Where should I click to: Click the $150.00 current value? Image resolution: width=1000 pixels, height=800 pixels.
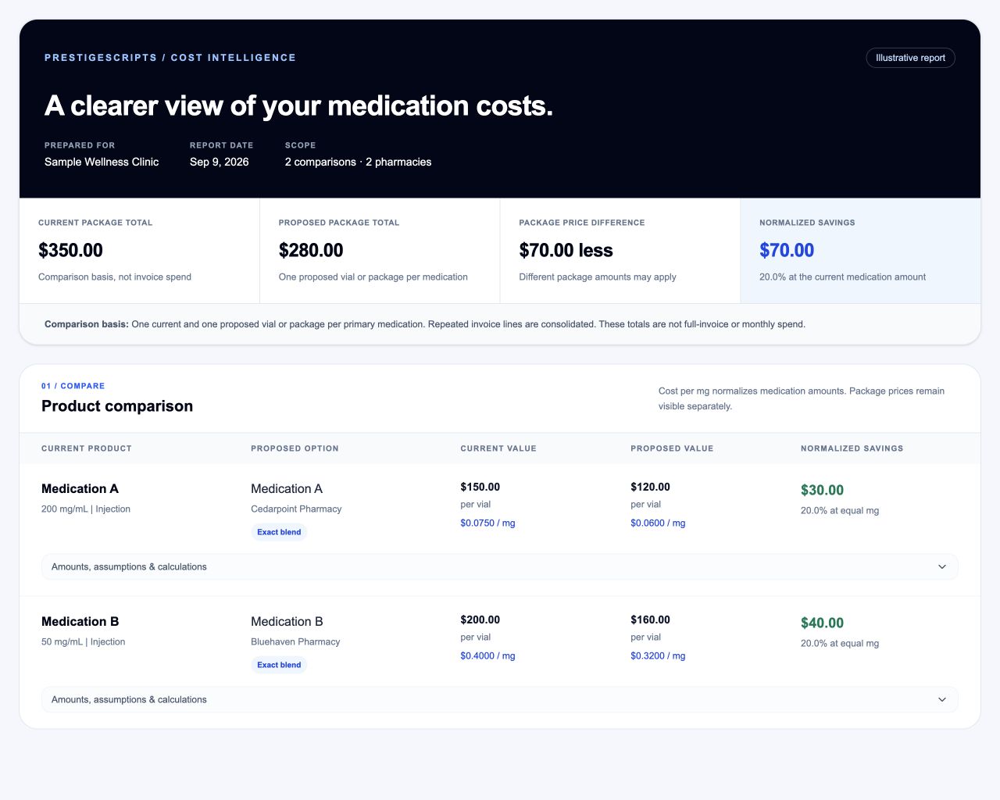click(x=480, y=487)
